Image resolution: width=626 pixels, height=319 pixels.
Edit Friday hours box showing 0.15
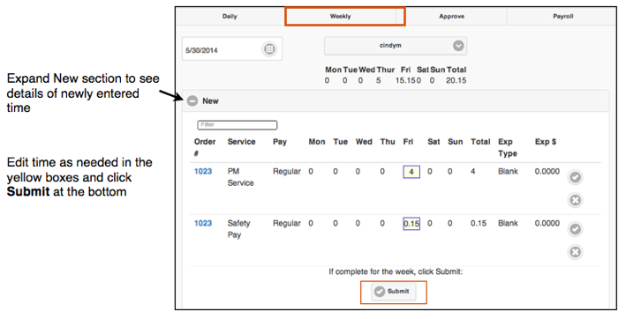pos(411,224)
